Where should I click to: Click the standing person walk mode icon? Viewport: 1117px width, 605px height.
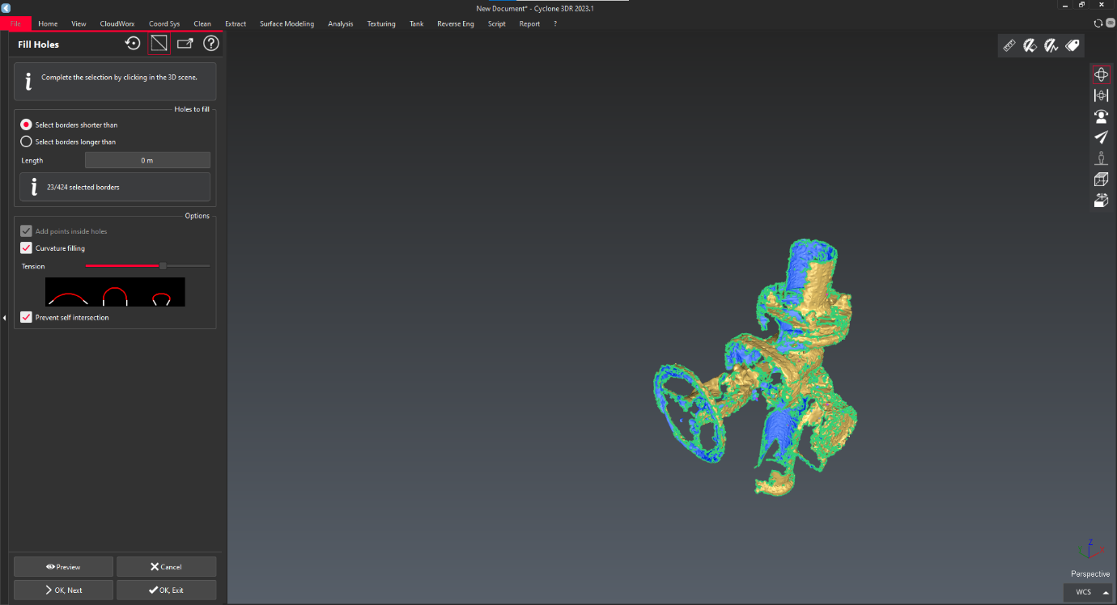[x=1101, y=159]
